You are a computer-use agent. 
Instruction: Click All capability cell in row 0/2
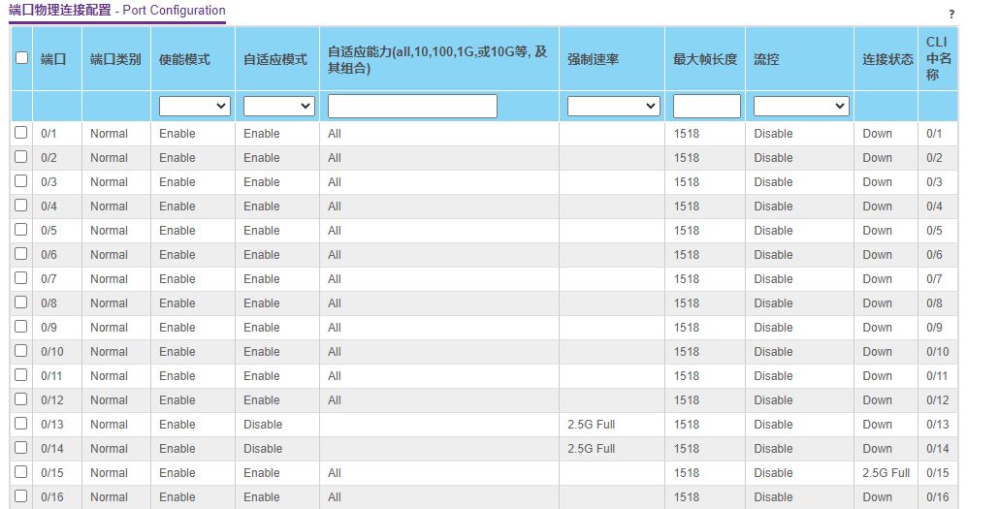[335, 158]
